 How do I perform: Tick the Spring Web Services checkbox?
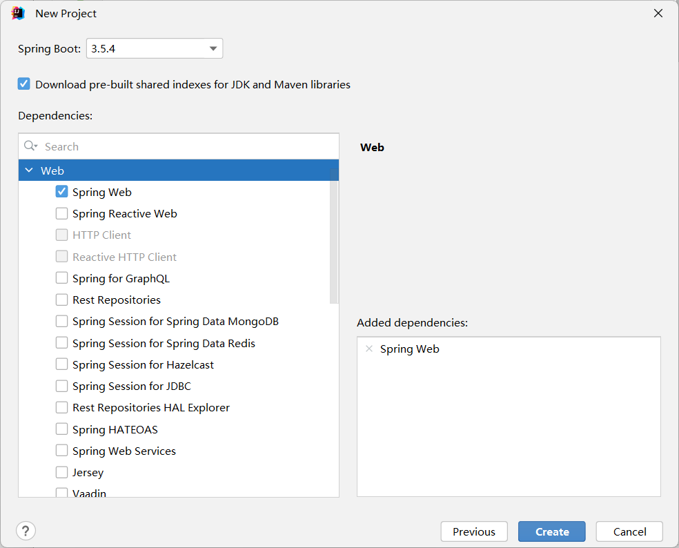(62, 451)
